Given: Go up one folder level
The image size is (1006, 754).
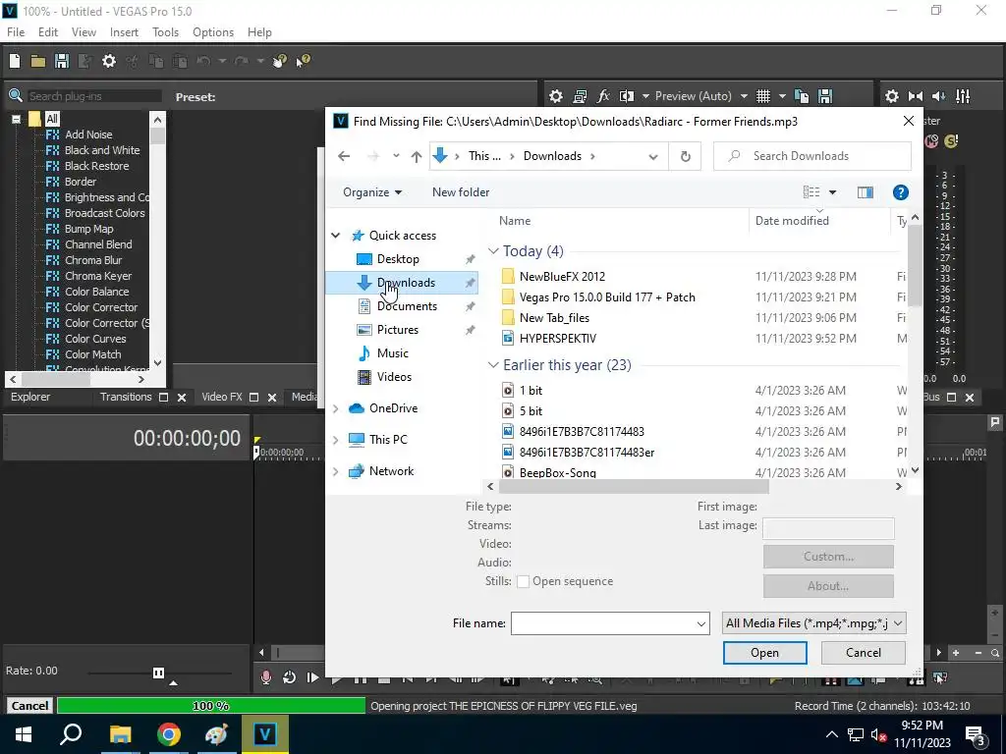Looking at the screenshot, I should 417,156.
